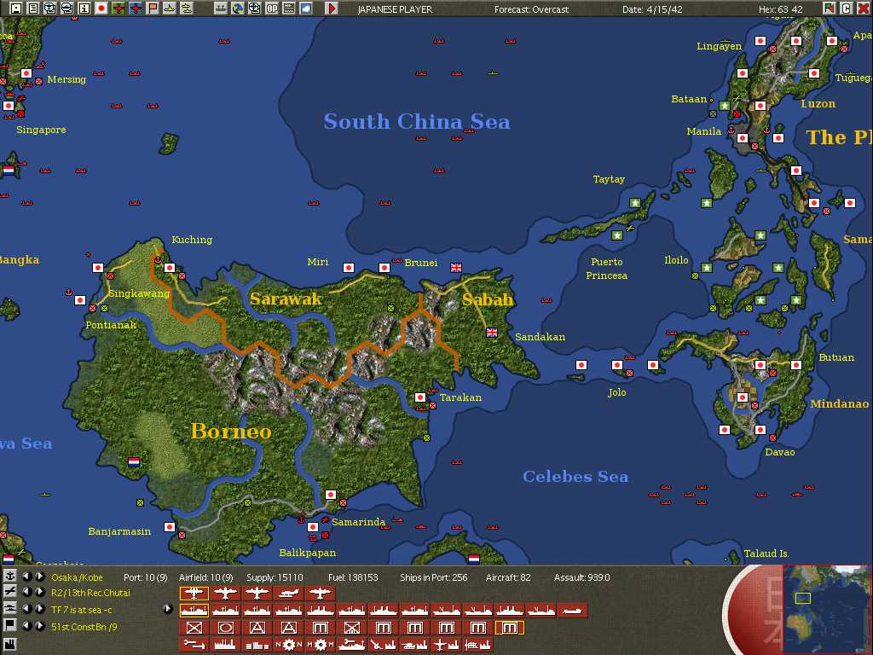Screen dimensions: 873x655
Task: Go to next air unit after R2/13th Rec.Chutai
Action: 39,592
